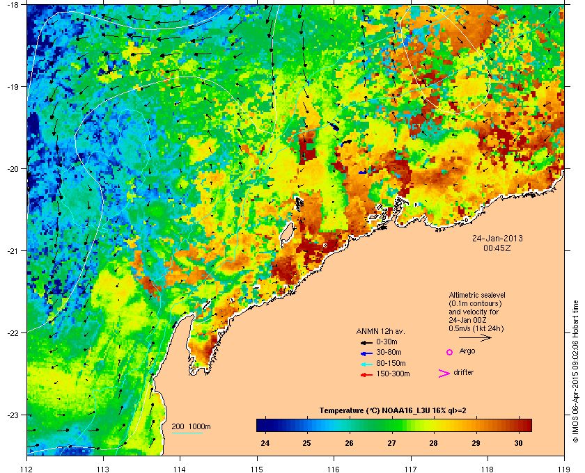
Task: Click the longitude axis label 112
Action: [x=27, y=470]
